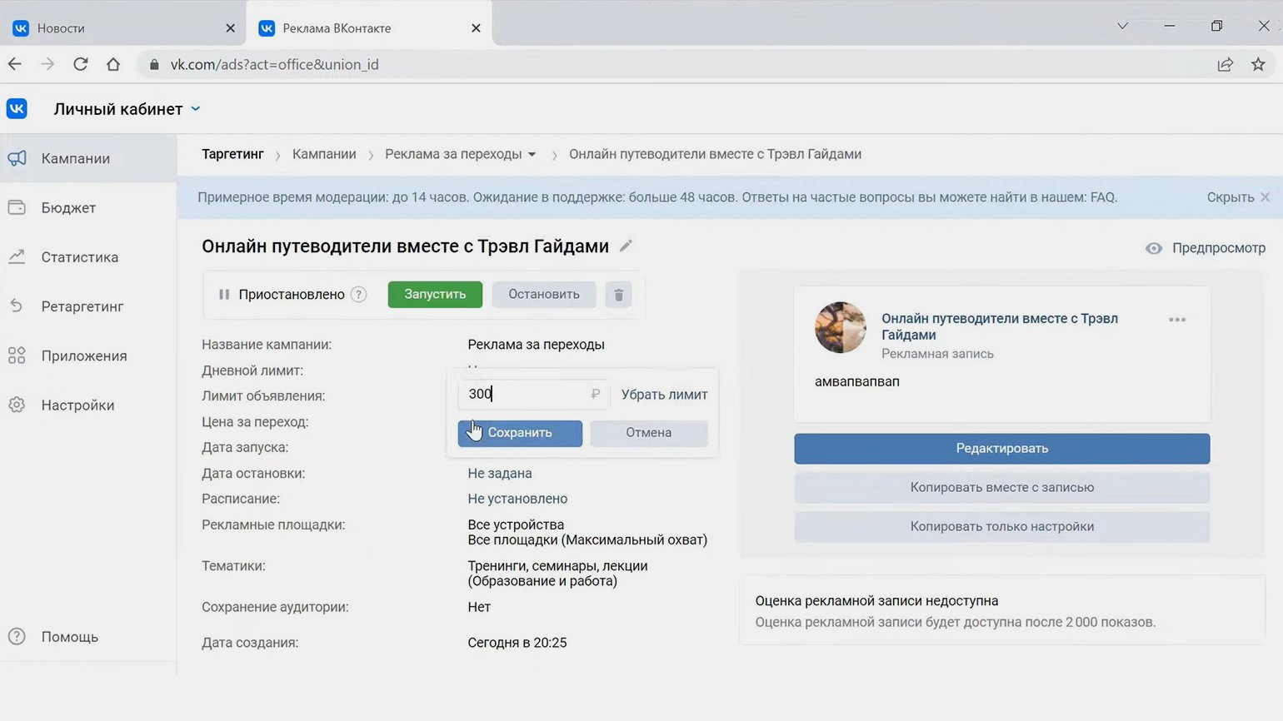The height and width of the screenshot is (721, 1283).
Task: Expand the Личный кабинет dropdown
Action: [196, 109]
